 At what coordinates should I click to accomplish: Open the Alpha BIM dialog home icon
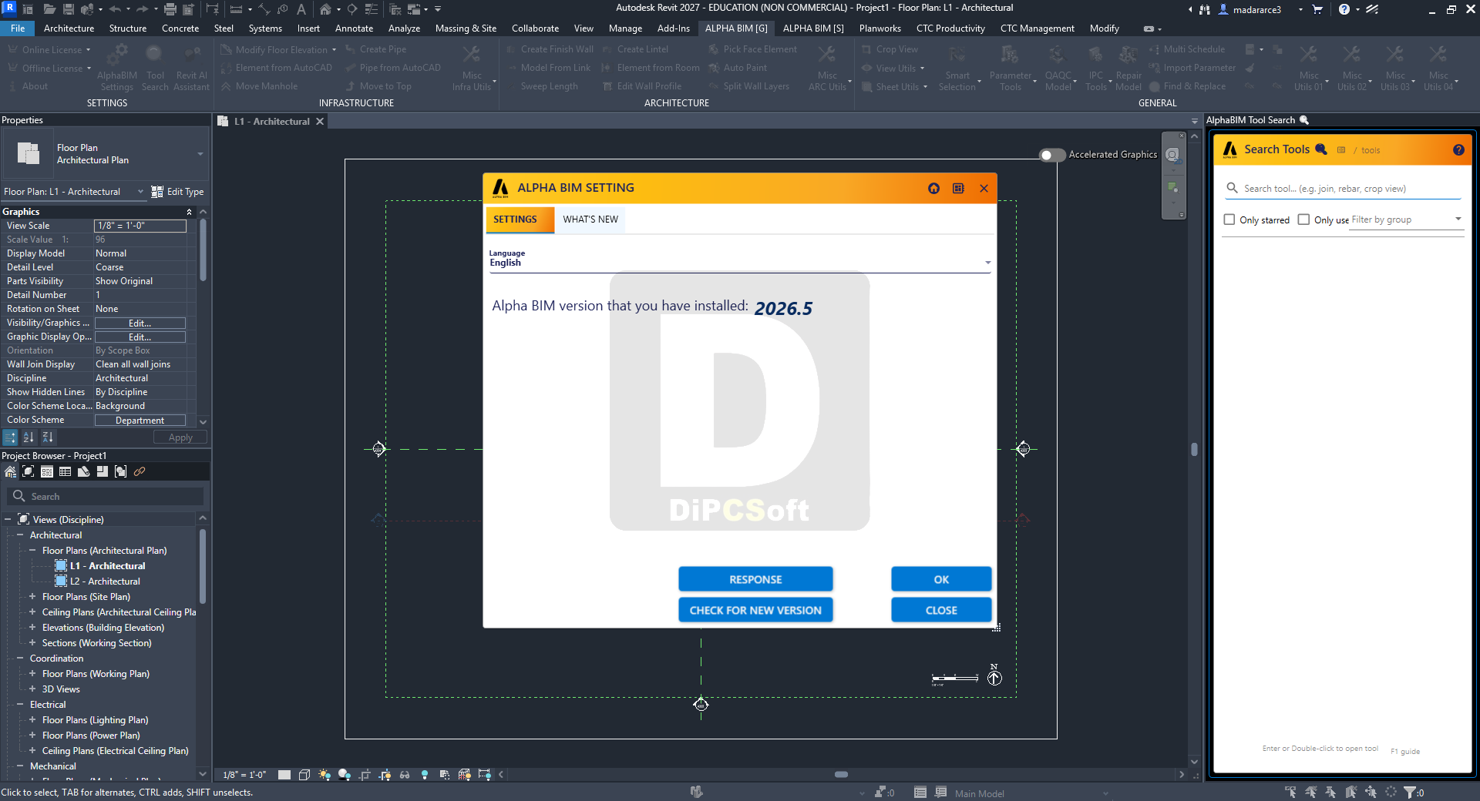coord(933,189)
